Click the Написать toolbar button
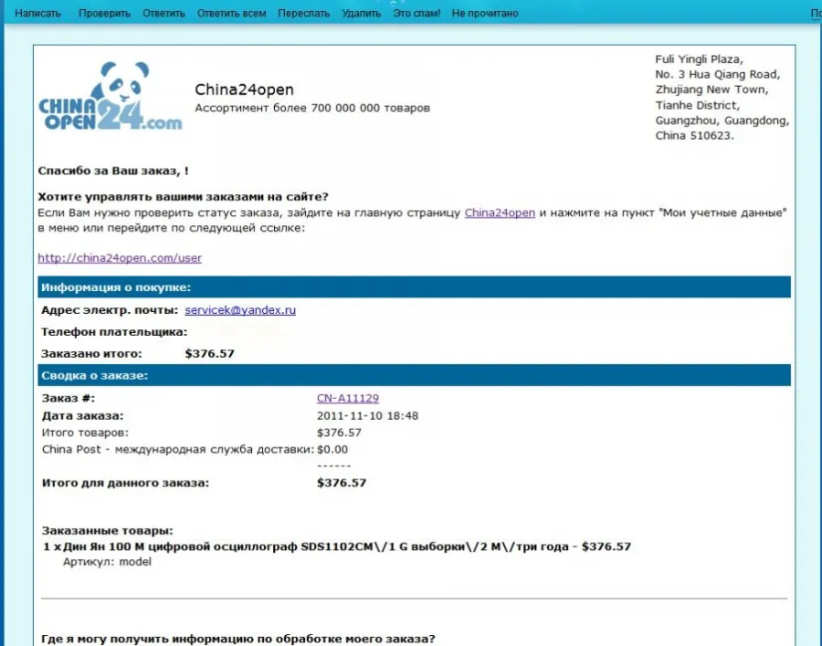 [37, 13]
